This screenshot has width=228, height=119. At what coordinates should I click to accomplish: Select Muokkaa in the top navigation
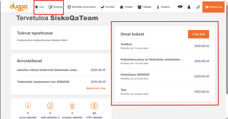(55, 7)
